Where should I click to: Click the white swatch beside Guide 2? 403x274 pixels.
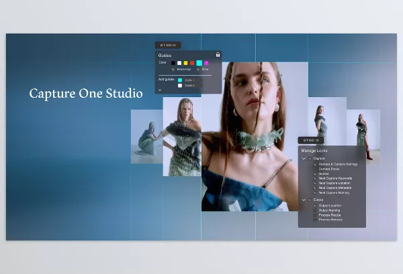pos(180,85)
